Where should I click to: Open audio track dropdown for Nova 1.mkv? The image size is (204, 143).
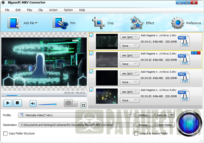130,37
